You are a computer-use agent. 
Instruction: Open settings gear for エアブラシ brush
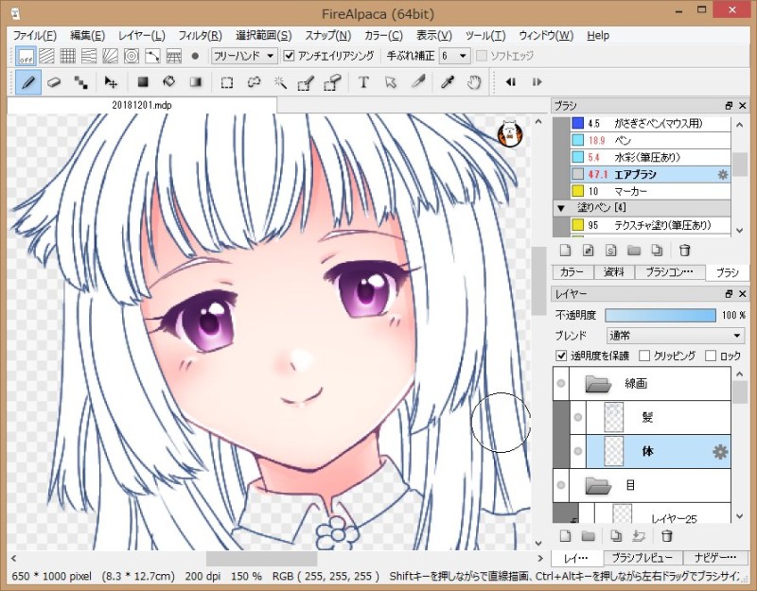point(723,175)
